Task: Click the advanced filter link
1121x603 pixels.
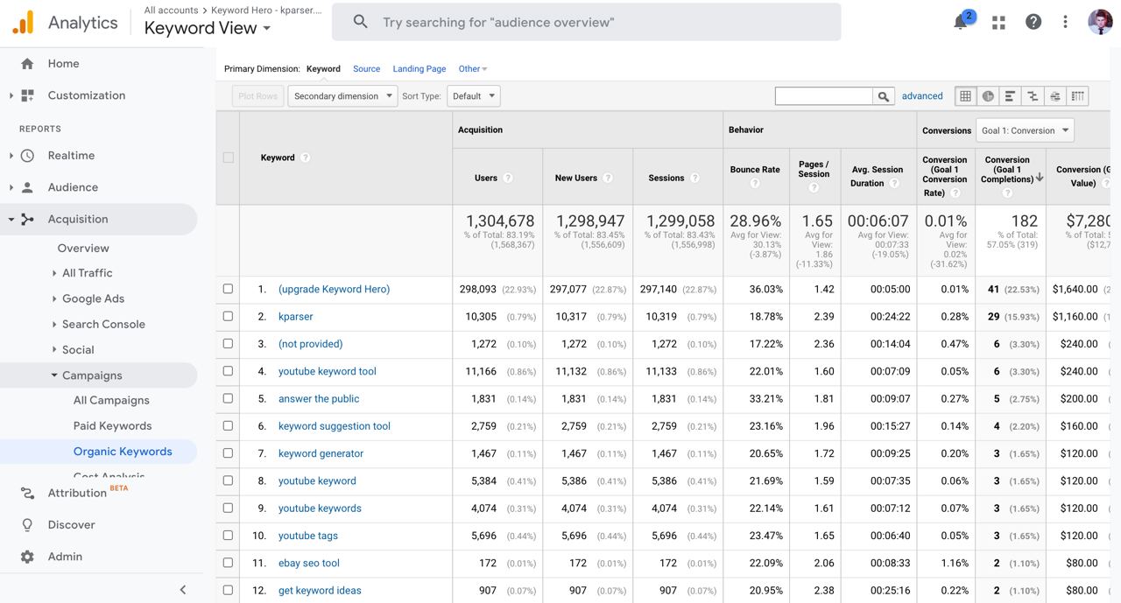Action: click(922, 96)
